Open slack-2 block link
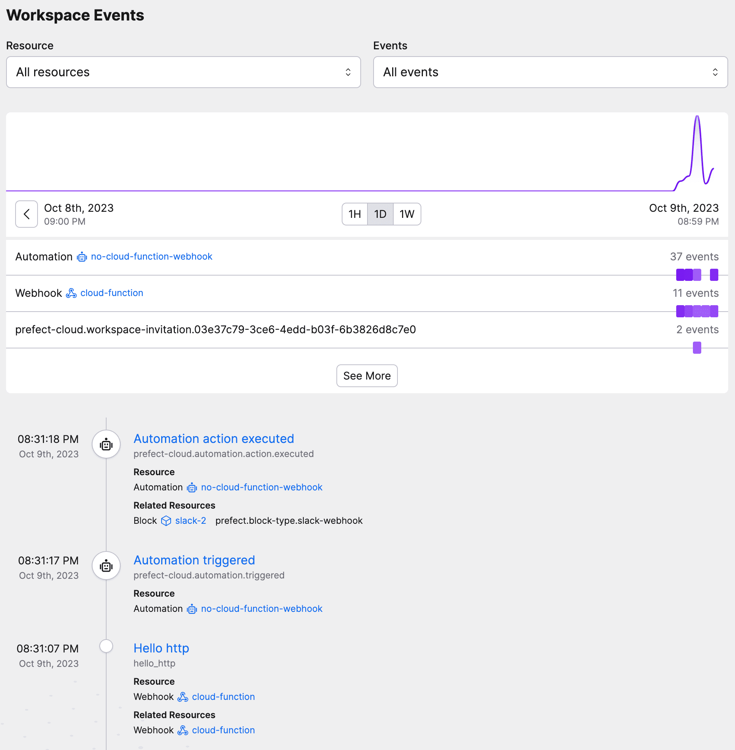Screen dimensions: 735x750 click(x=190, y=520)
